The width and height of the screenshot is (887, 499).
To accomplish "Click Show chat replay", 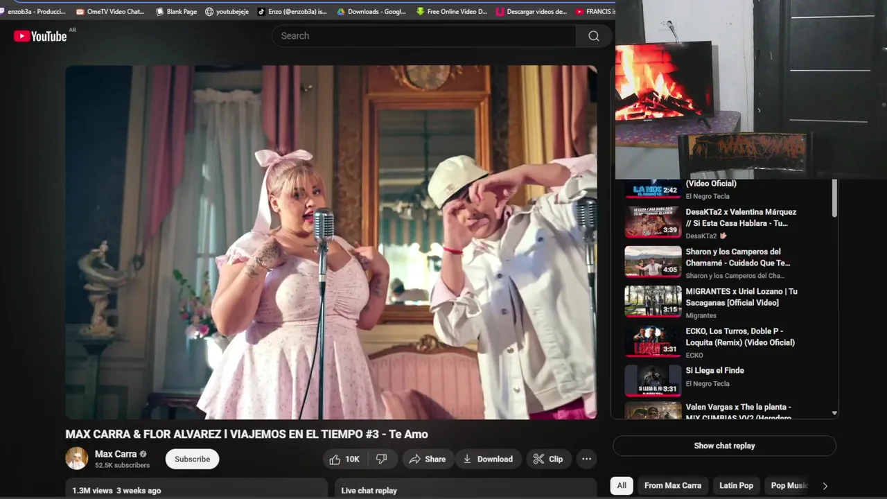I will coord(724,446).
